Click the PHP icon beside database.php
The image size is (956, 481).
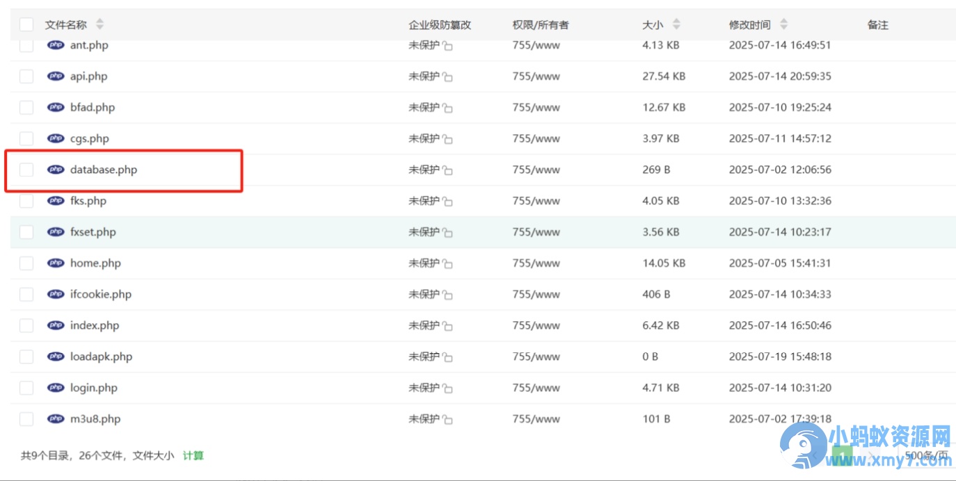(x=56, y=170)
